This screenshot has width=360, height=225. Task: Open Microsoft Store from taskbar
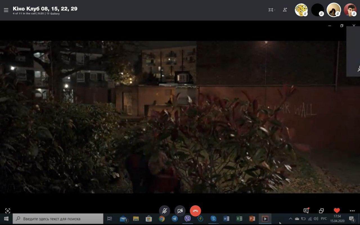(x=149, y=219)
